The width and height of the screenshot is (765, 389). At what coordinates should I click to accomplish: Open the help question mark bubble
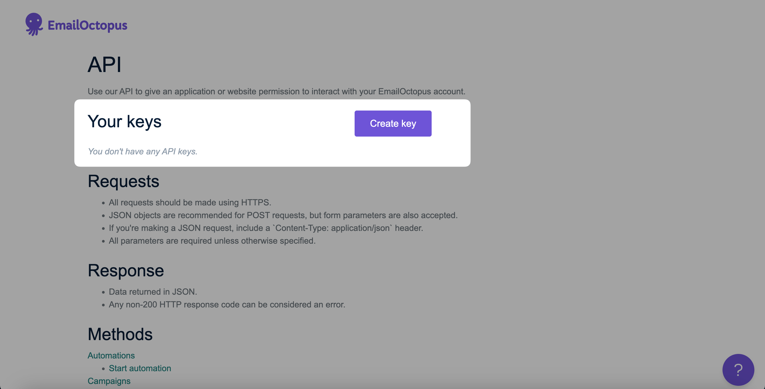pos(738,369)
